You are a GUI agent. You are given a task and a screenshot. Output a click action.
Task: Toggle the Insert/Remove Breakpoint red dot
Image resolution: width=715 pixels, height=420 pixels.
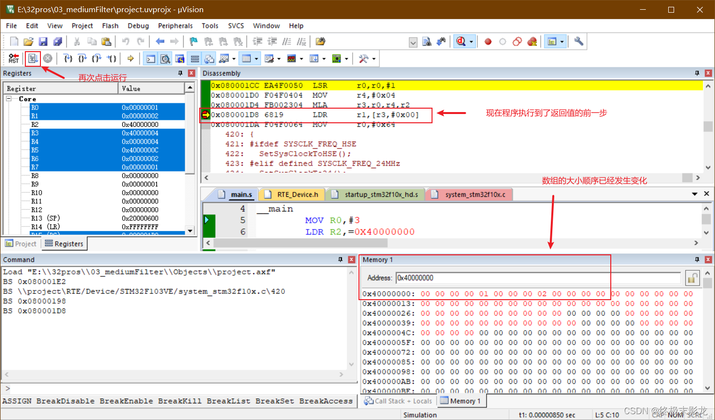click(488, 41)
